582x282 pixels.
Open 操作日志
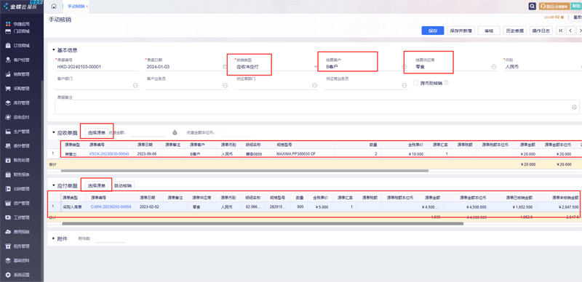click(x=541, y=31)
